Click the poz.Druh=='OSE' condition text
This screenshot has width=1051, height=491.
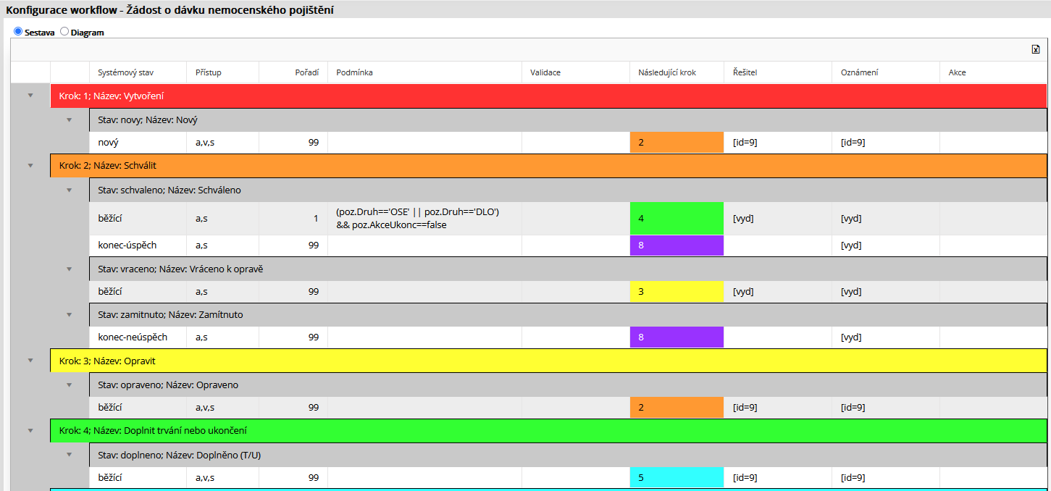[418, 218]
